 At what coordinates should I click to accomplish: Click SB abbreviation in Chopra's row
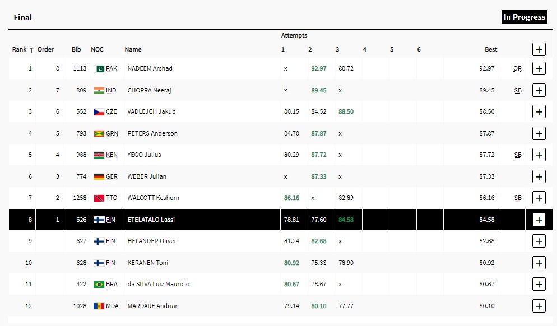517,90
